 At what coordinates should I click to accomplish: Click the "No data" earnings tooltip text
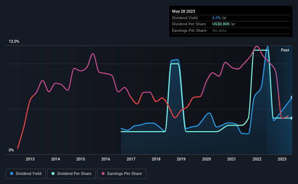220,31
